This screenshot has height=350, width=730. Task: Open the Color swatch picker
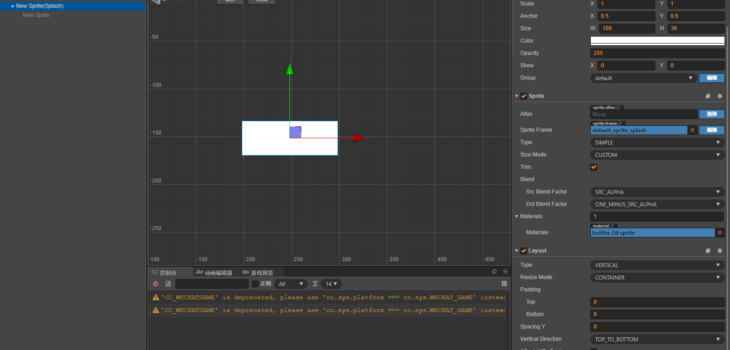[657, 41]
